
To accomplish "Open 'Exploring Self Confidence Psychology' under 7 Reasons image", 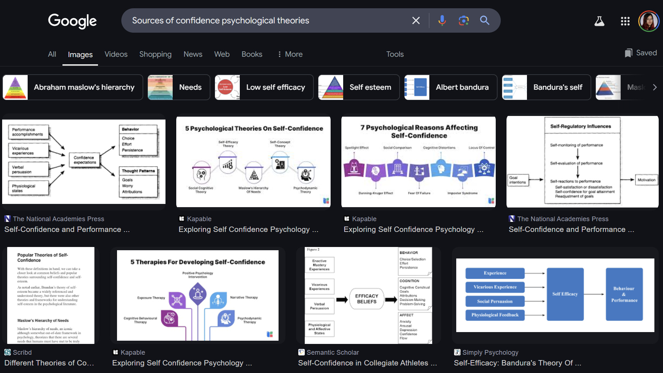I will (414, 229).
